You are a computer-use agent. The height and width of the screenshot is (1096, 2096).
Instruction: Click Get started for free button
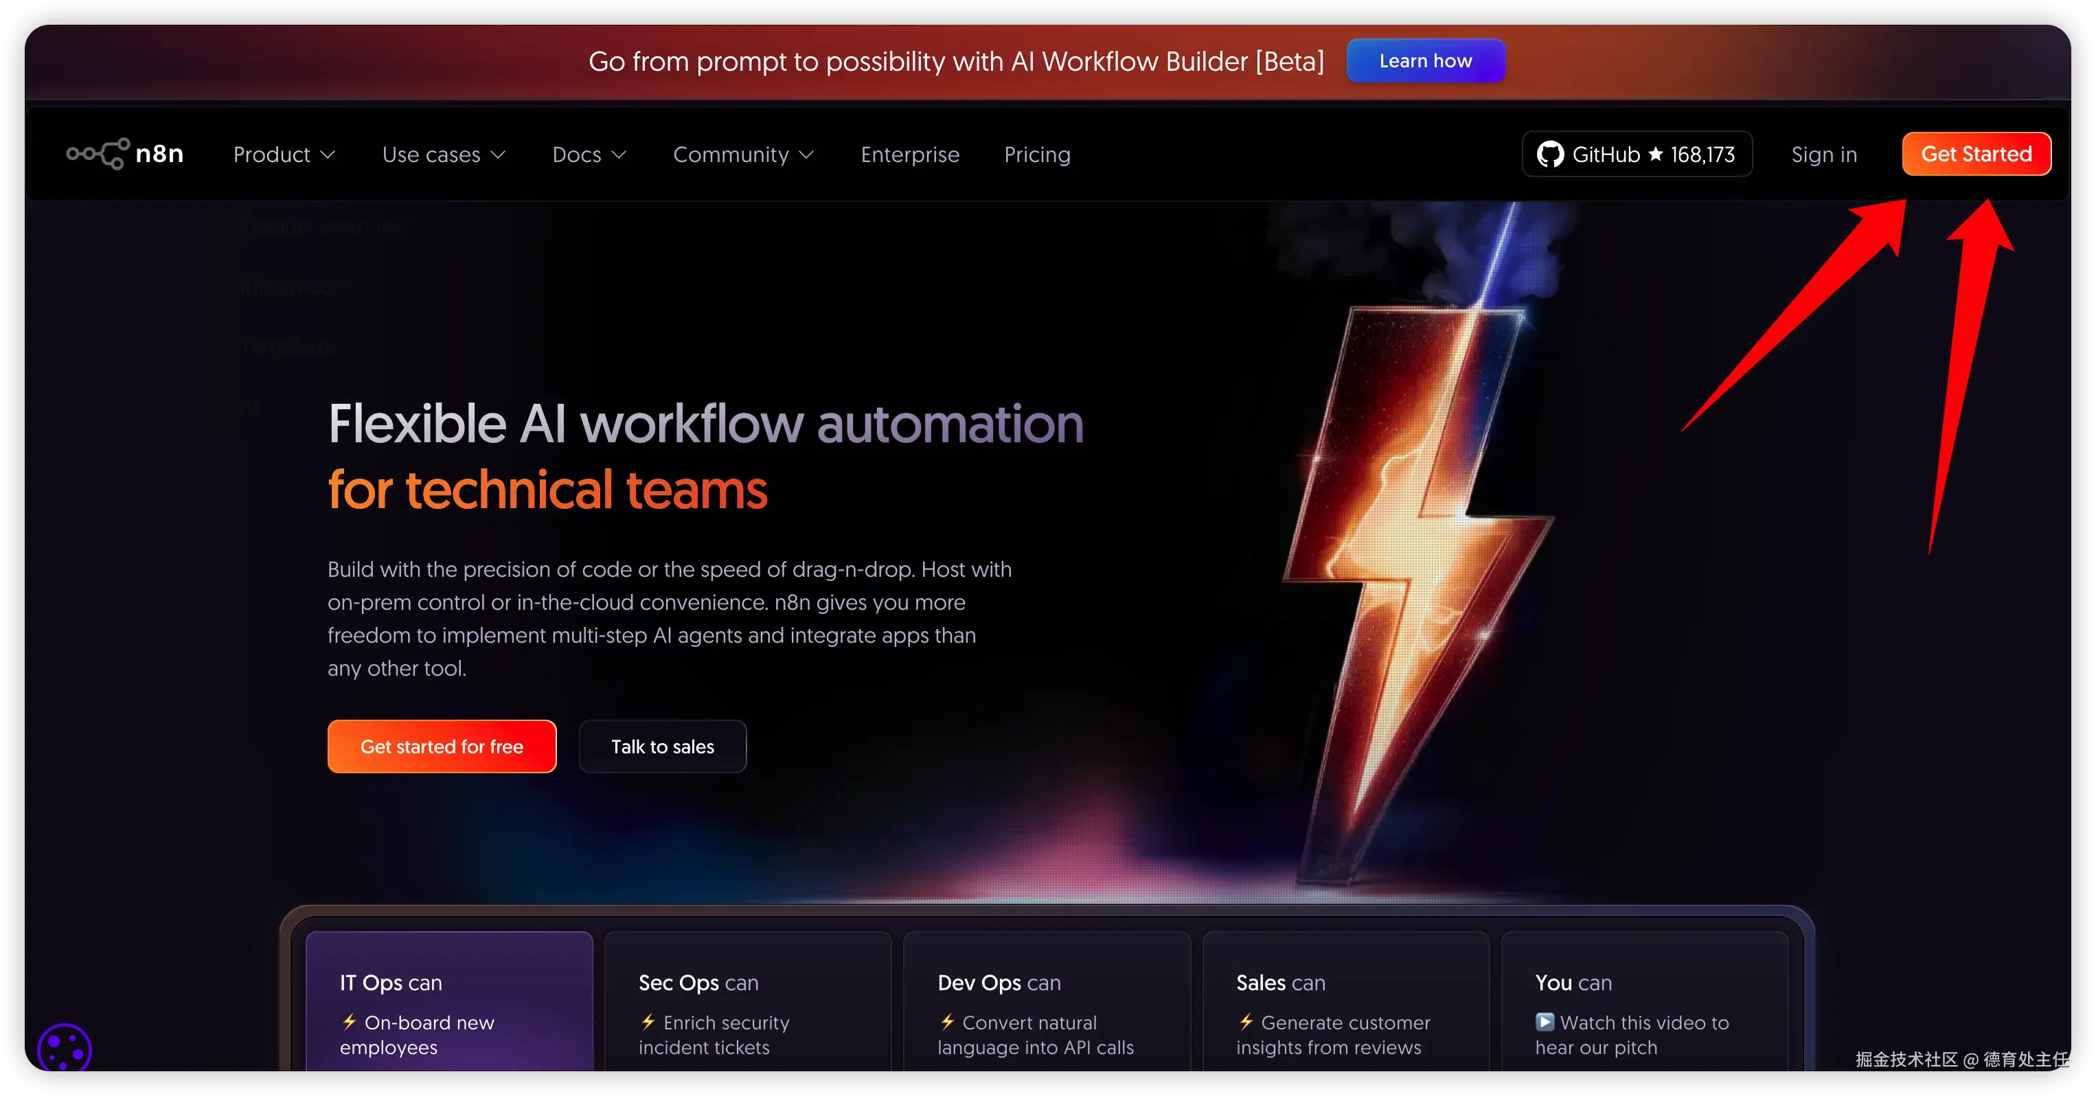(442, 746)
